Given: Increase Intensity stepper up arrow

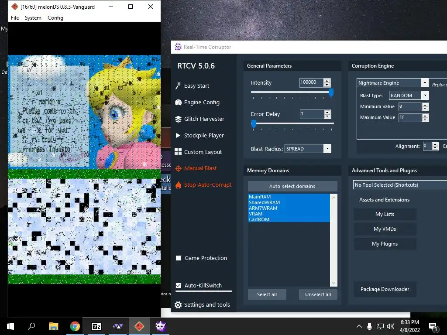Looking at the screenshot, I should click(x=327, y=81).
